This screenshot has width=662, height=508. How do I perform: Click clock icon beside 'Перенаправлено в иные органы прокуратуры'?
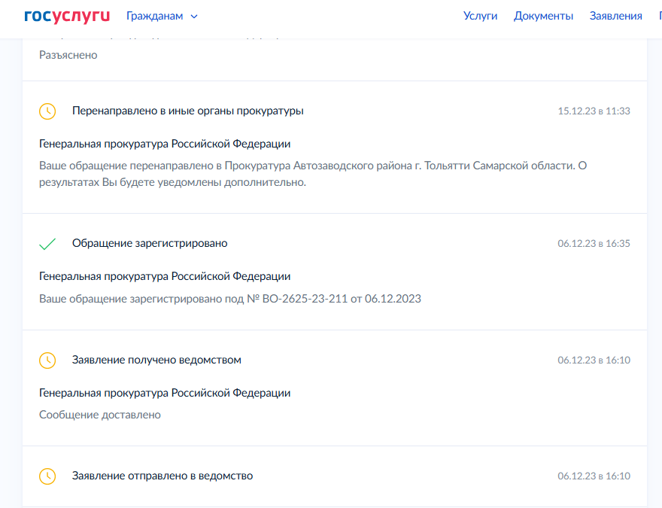click(47, 111)
